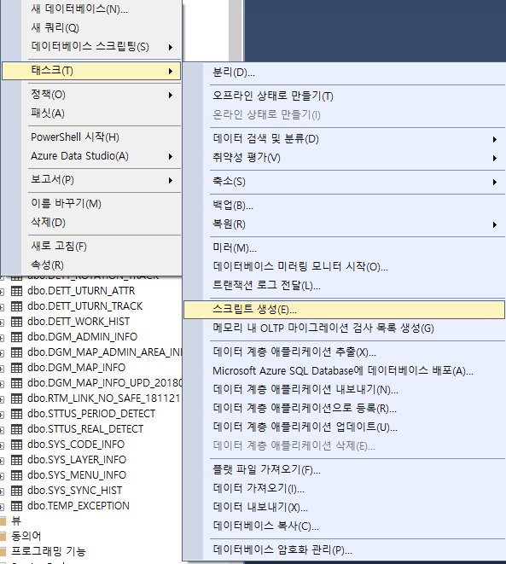Click 스크립트 생성(E)... menu entry
The height and width of the screenshot is (564, 506).
tap(344, 310)
